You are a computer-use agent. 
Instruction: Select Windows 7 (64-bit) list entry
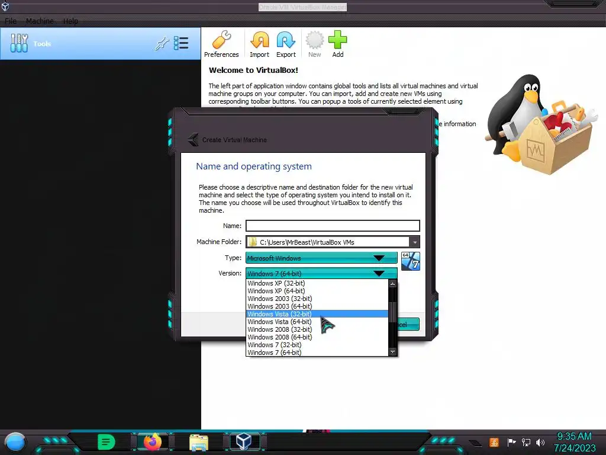click(x=317, y=353)
